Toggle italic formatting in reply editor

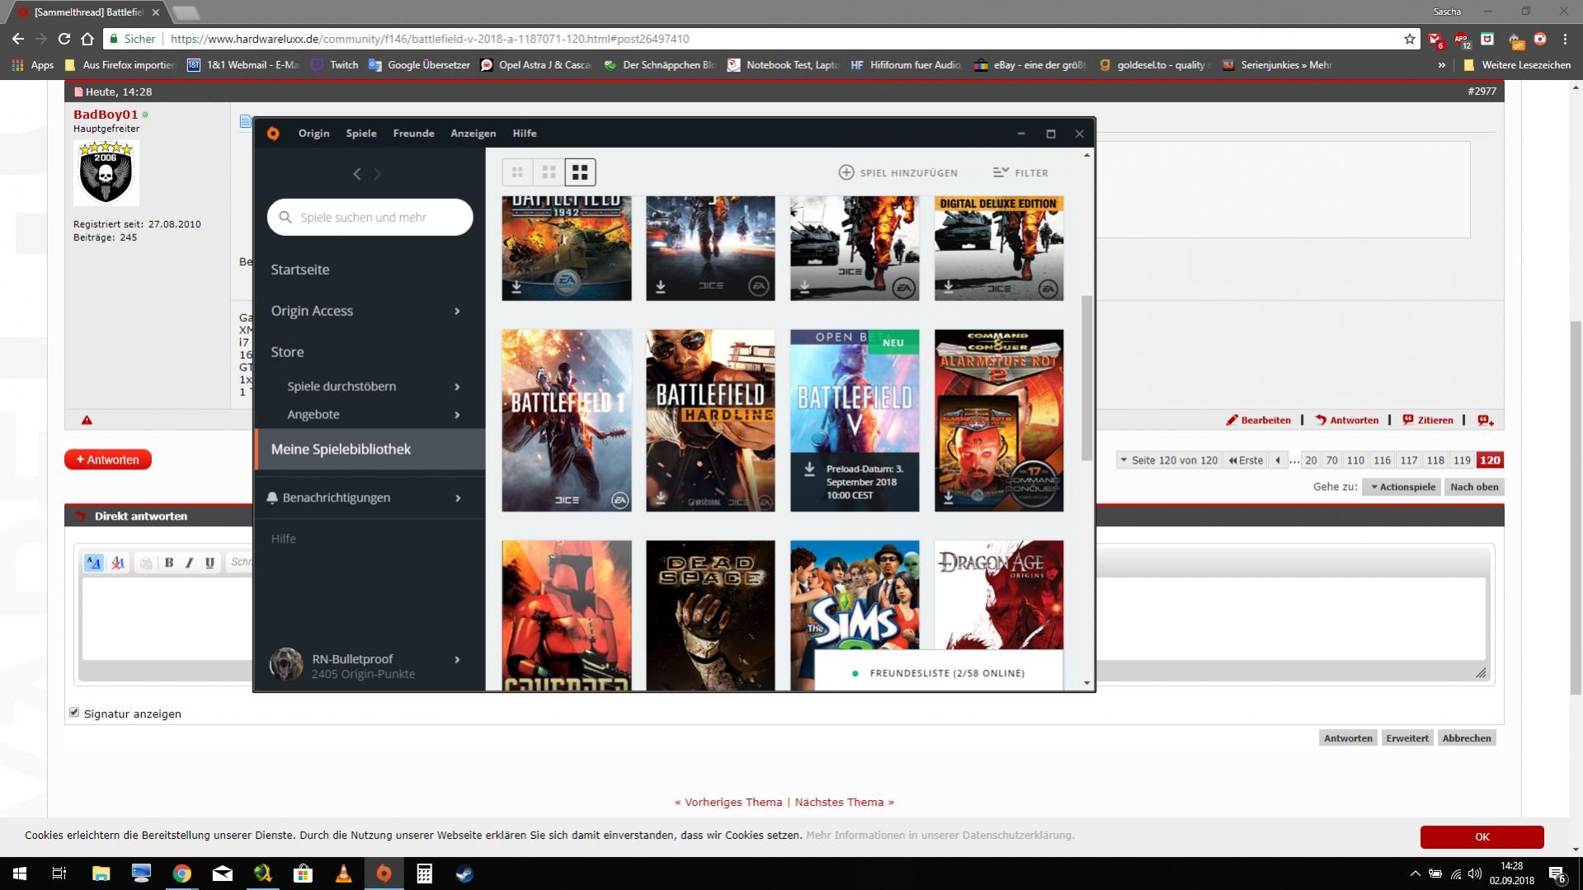pos(189,563)
